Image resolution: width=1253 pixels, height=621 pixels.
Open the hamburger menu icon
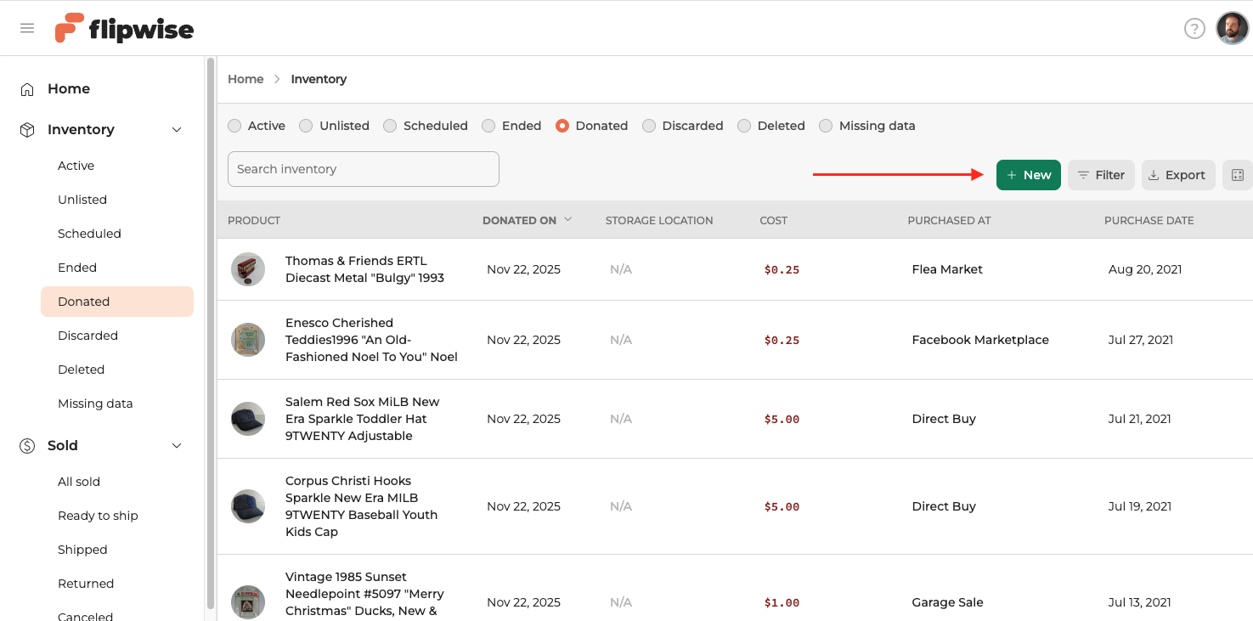coord(27,28)
